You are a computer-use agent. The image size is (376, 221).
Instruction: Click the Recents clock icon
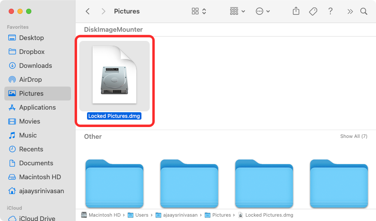coord(12,149)
